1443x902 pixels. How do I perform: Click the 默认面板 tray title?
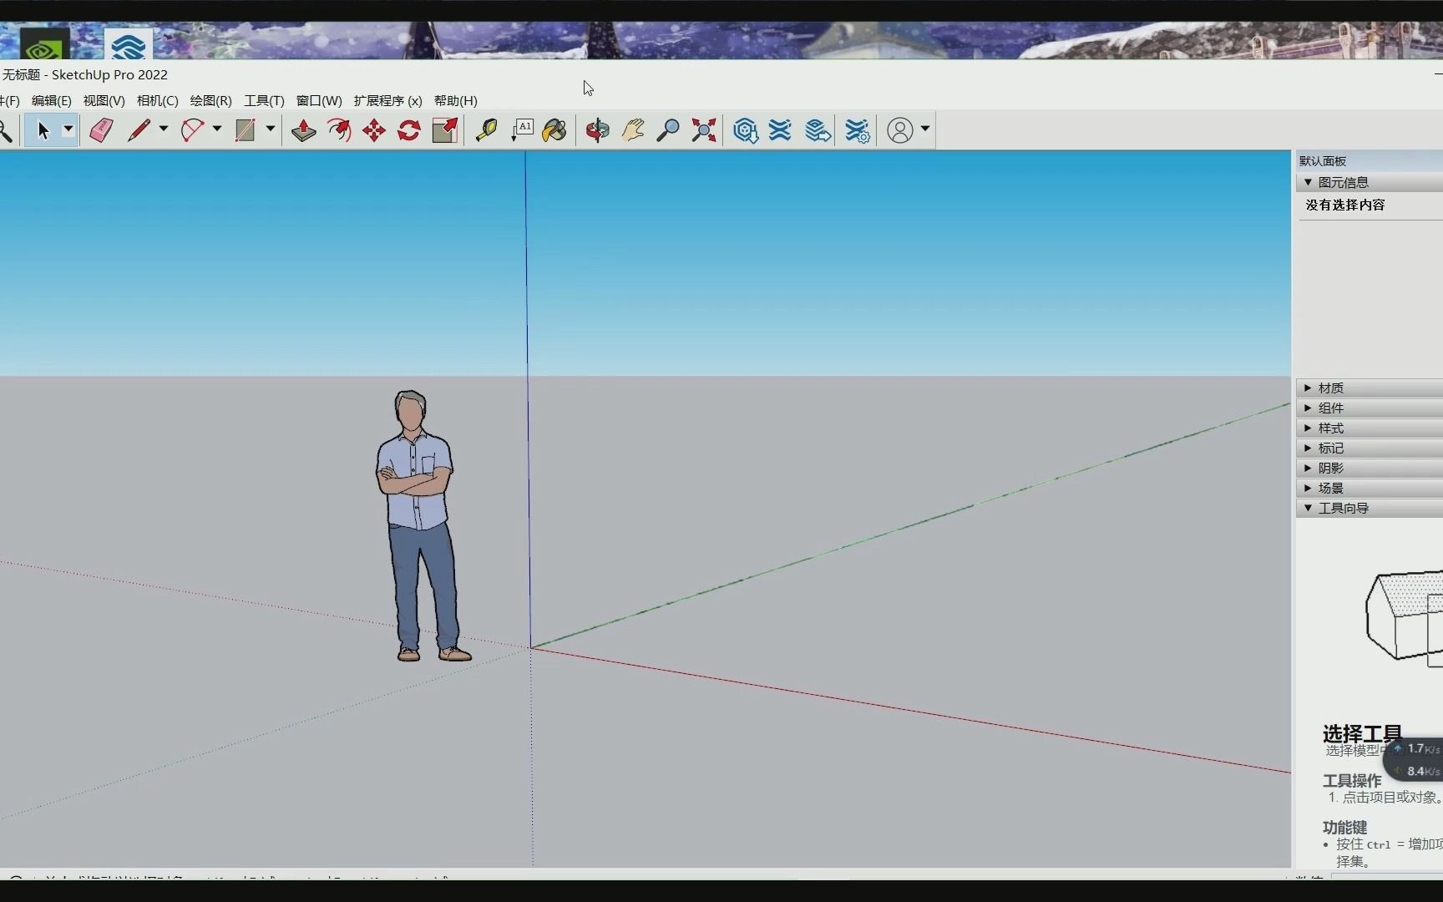[x=1322, y=161]
